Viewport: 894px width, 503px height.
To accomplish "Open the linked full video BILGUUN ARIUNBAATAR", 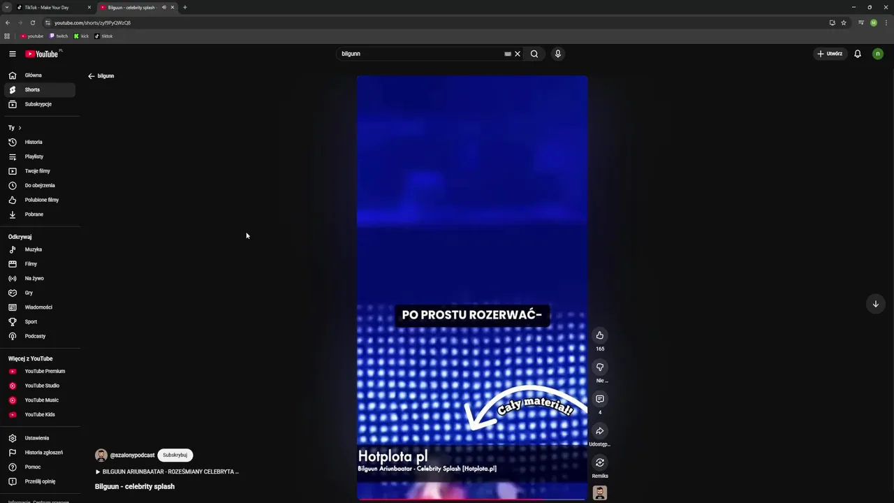I will [x=168, y=472].
